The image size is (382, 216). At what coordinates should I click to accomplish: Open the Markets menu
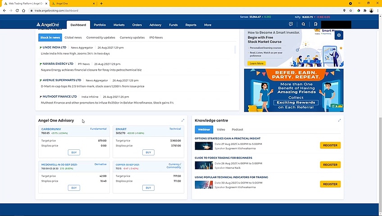[x=119, y=25]
